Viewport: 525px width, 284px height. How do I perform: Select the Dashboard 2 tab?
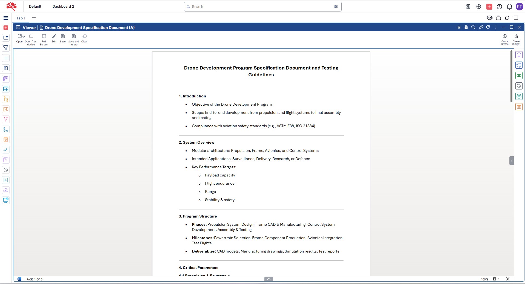pos(63,6)
